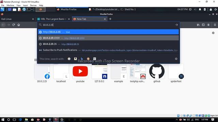
Task: Toggle Firefox sidebar view
Action: pyautogui.click(x=203, y=25)
